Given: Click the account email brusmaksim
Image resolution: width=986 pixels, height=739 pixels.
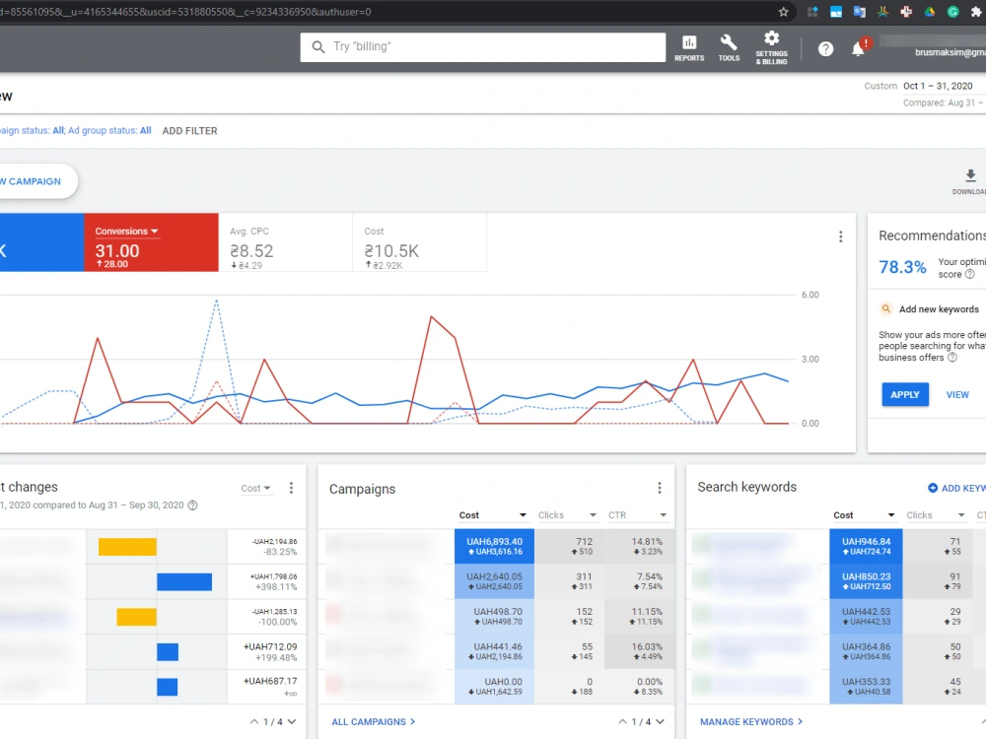Looking at the screenshot, I should pyautogui.click(x=951, y=53).
